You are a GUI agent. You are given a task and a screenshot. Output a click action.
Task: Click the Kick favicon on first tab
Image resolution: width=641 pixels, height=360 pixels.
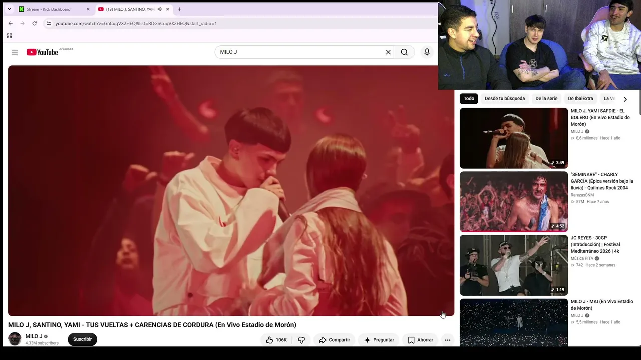21,9
